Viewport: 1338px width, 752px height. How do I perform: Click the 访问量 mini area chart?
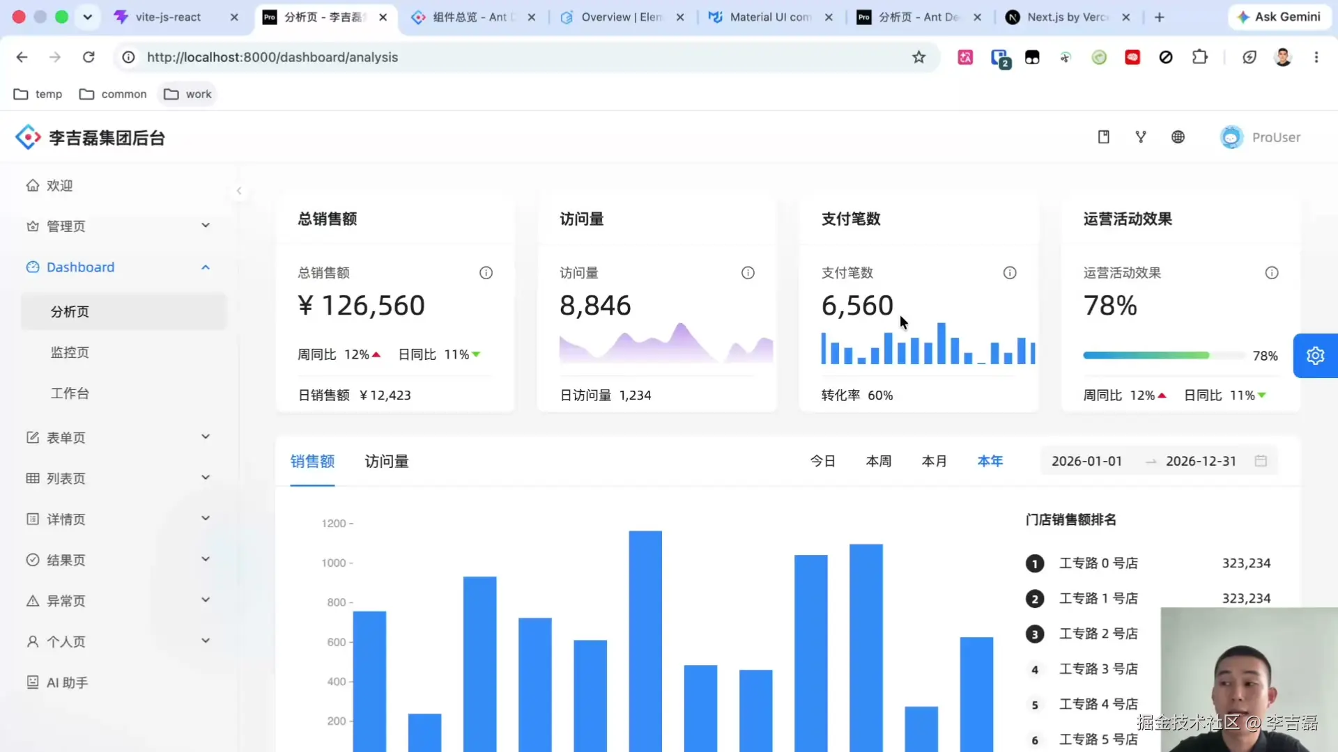click(x=666, y=343)
